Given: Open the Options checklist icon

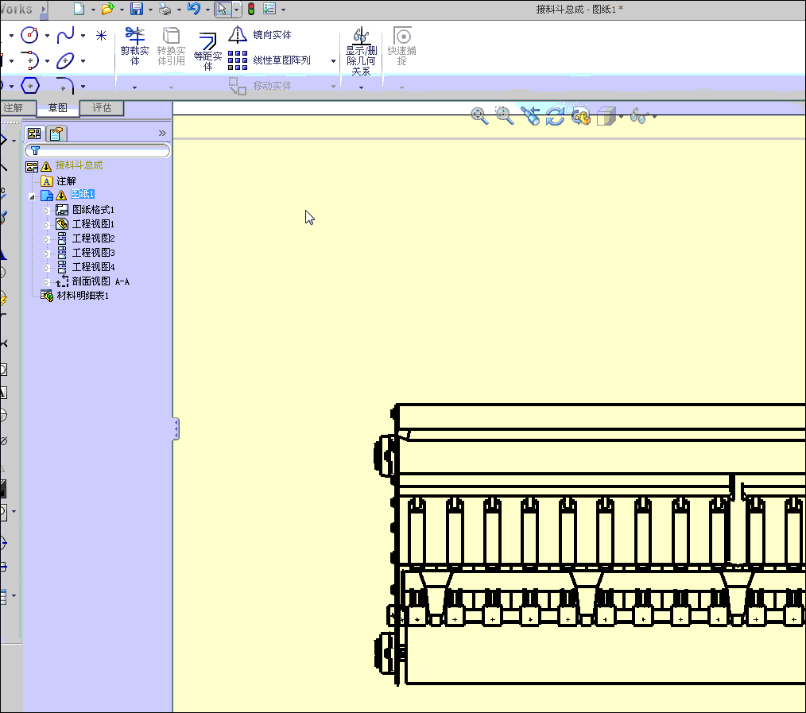Looking at the screenshot, I should [x=269, y=9].
